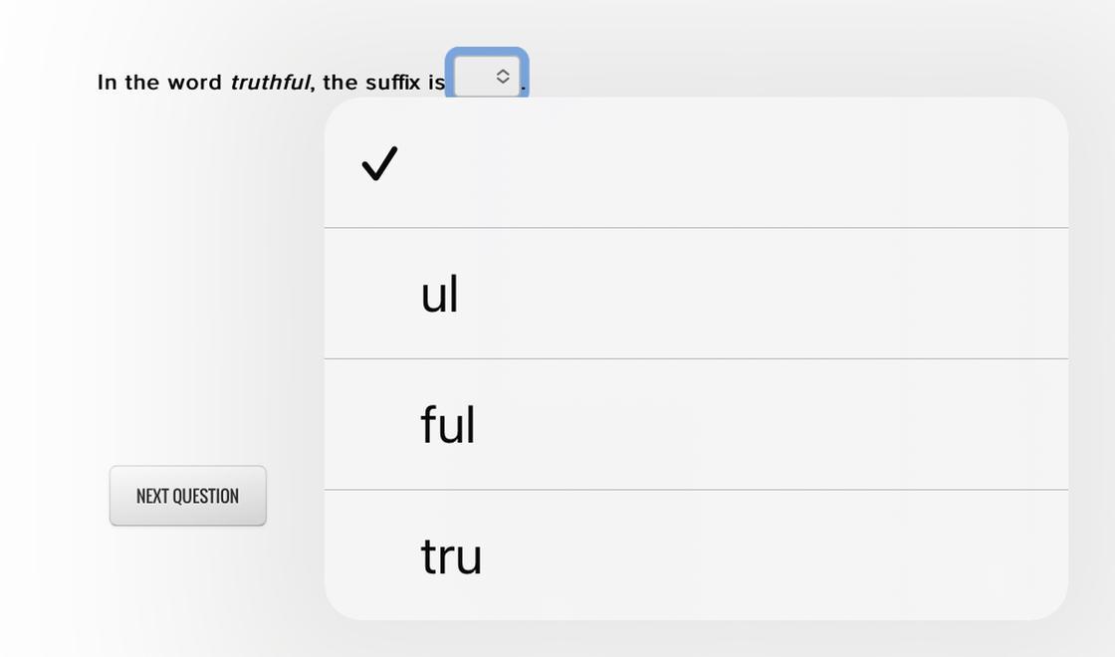Click the 'In the word' question text

(x=159, y=83)
